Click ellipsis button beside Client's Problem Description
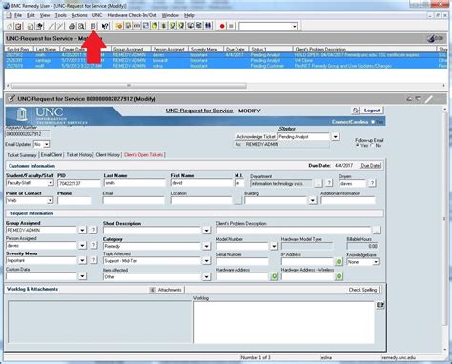The width and height of the screenshot is (452, 364). coord(377,230)
